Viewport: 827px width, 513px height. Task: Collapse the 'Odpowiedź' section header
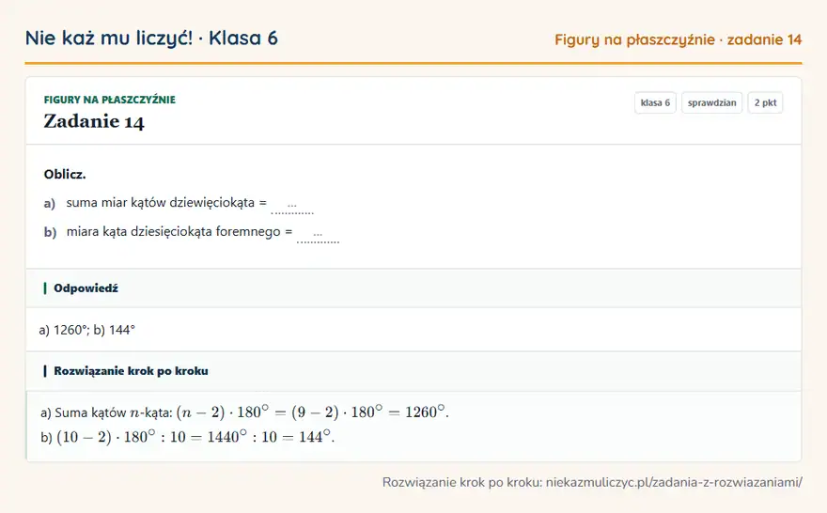click(413, 288)
